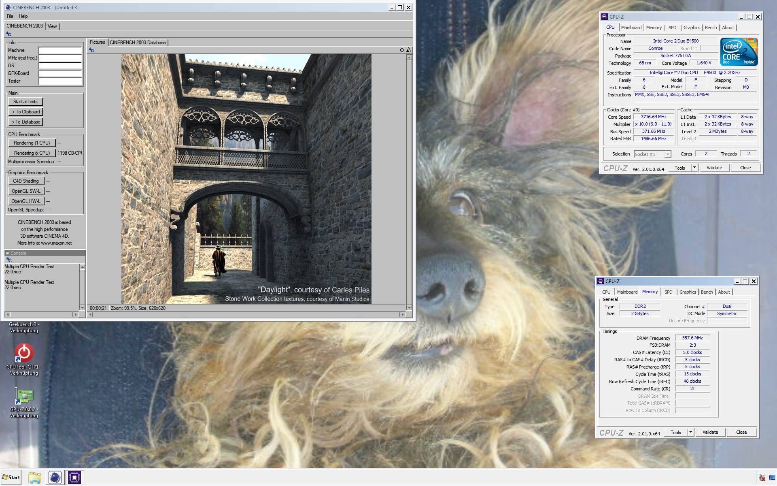Image resolution: width=777 pixels, height=486 pixels.
Task: Click Validate in the upper CPU-Z window
Action: click(714, 168)
